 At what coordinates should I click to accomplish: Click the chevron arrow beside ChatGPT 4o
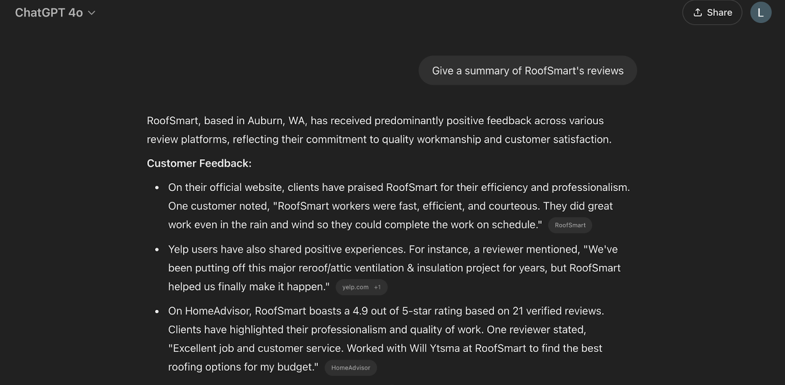click(92, 13)
